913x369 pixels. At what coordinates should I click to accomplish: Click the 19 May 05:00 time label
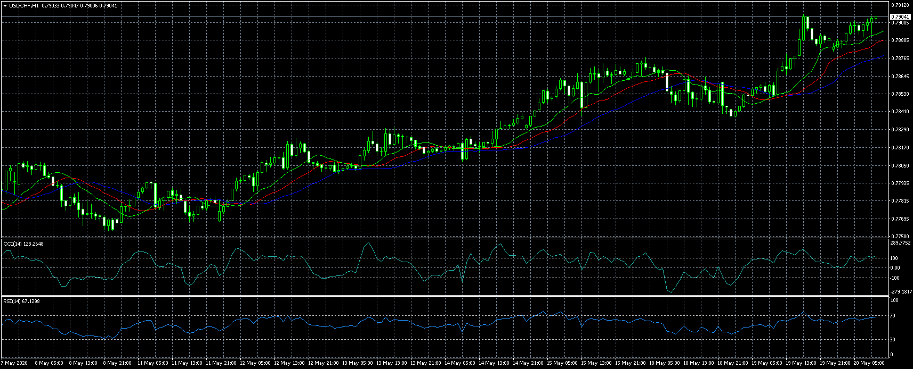coord(767,363)
